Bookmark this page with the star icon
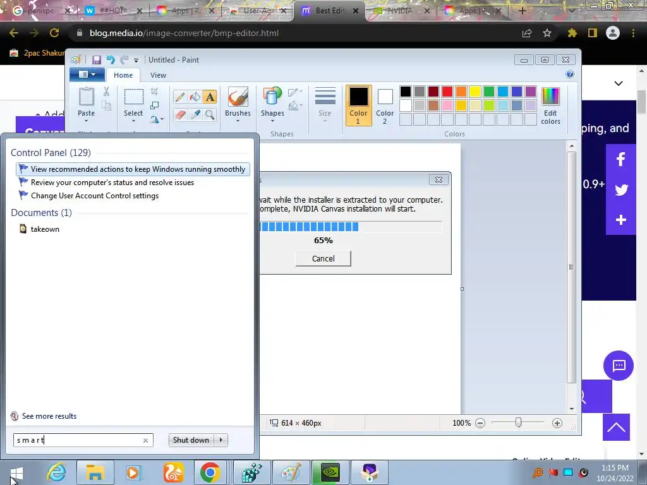 (547, 33)
